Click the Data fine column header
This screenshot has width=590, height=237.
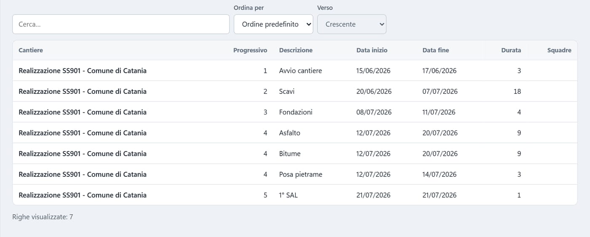coord(436,50)
